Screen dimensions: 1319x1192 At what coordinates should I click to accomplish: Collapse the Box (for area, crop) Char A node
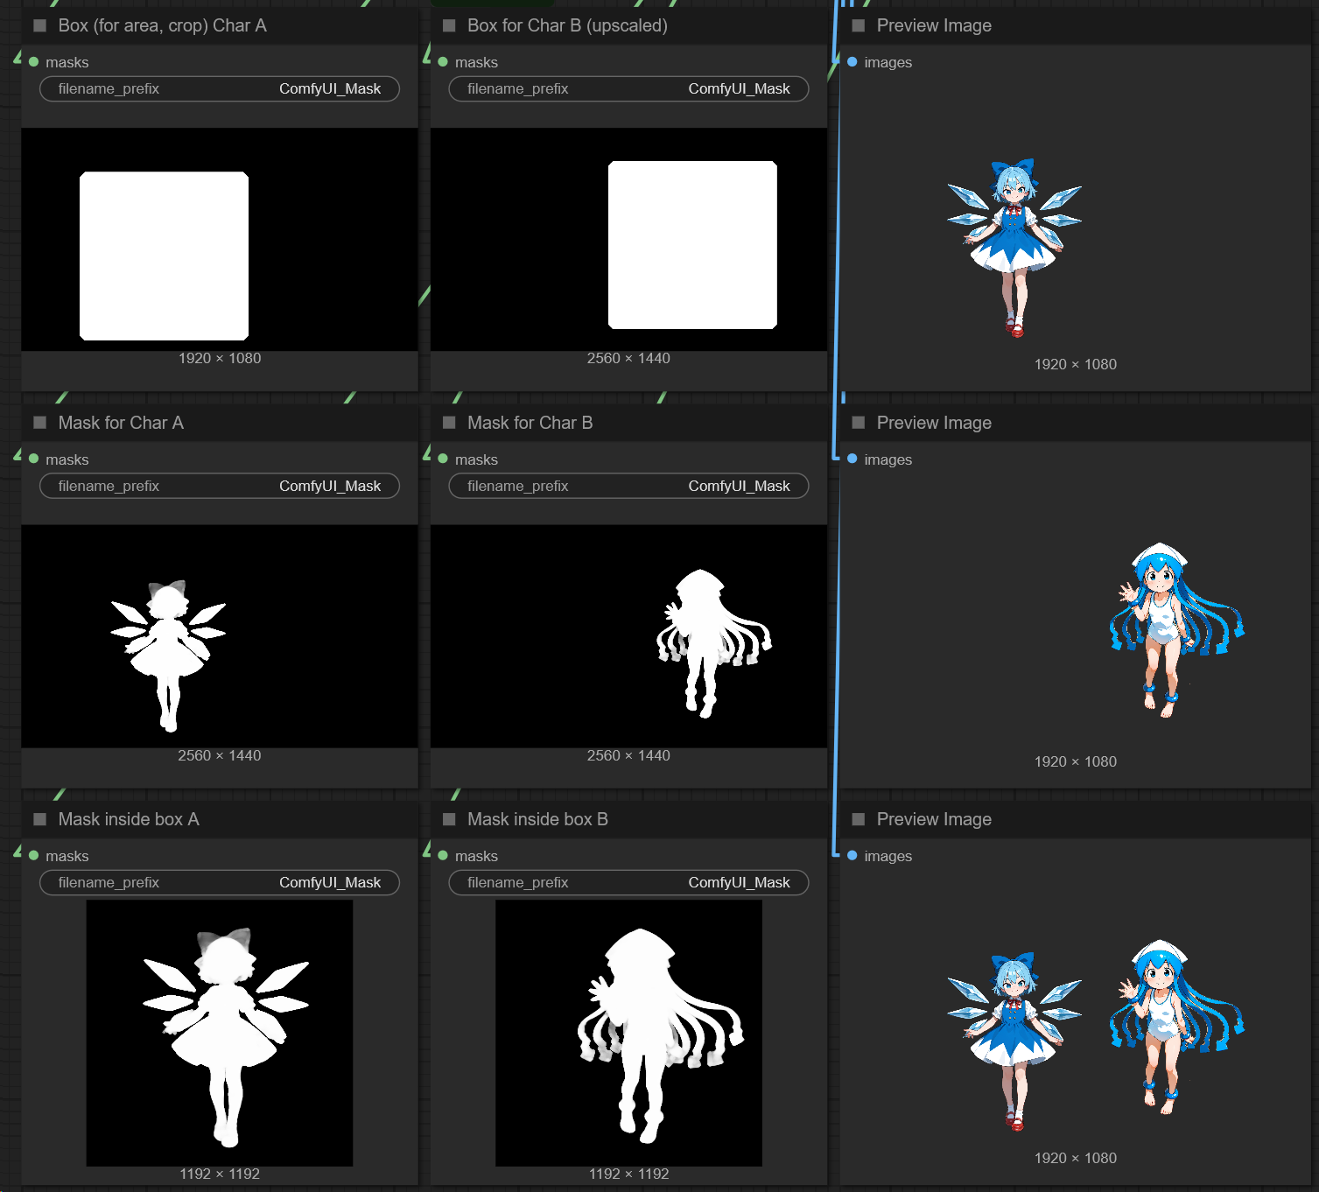pyautogui.click(x=39, y=25)
